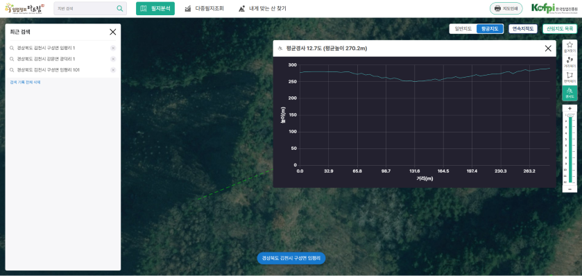Select the 항공지도 aerial map mode
582x276 pixels.
490,28
